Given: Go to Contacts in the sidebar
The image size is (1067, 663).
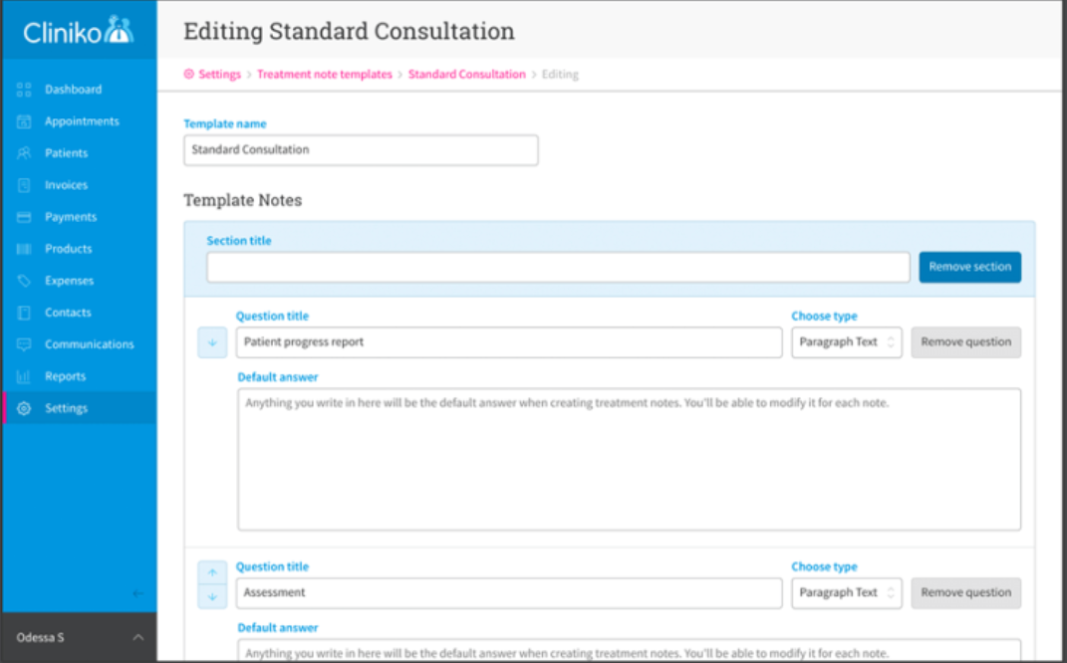Looking at the screenshot, I should (68, 313).
